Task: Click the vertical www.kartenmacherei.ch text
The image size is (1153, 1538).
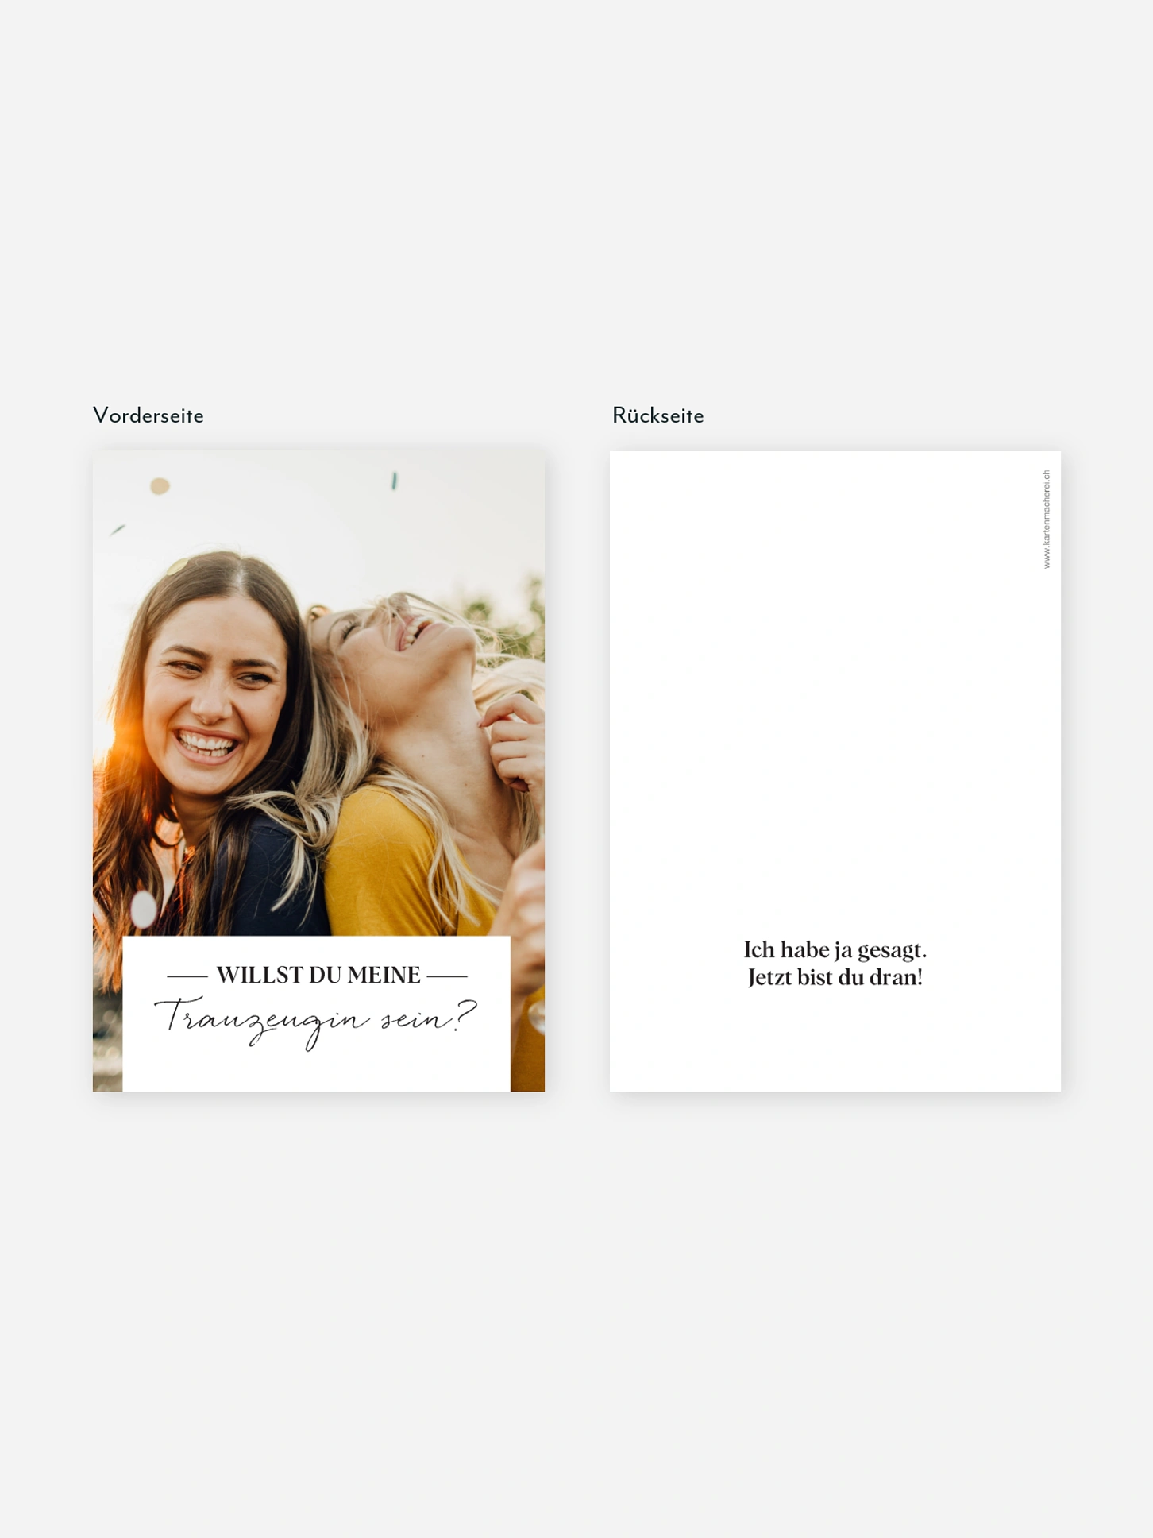Action: [x=1047, y=519]
